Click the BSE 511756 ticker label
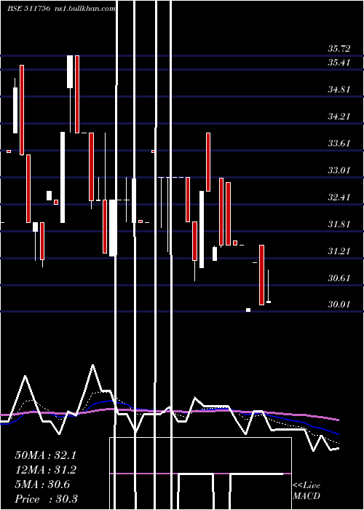Screen dimensions: 364x510 point(28,9)
